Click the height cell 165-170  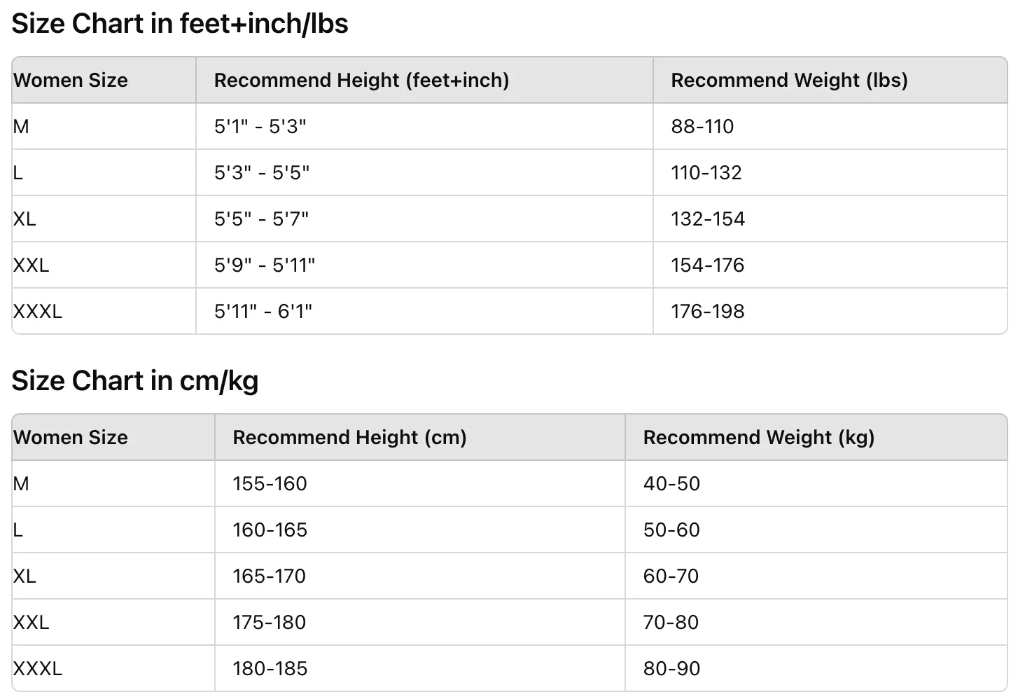269,576
